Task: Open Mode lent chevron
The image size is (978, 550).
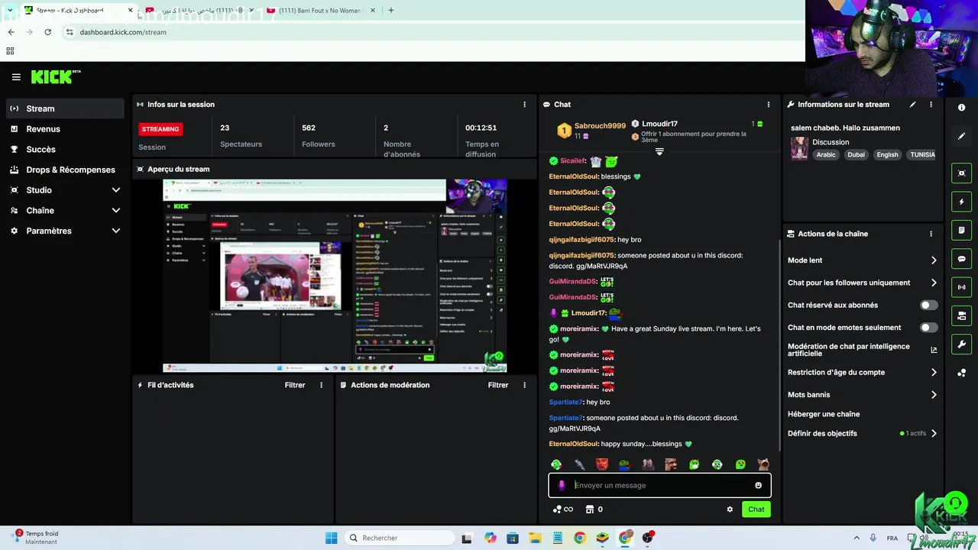Action: pyautogui.click(x=934, y=260)
